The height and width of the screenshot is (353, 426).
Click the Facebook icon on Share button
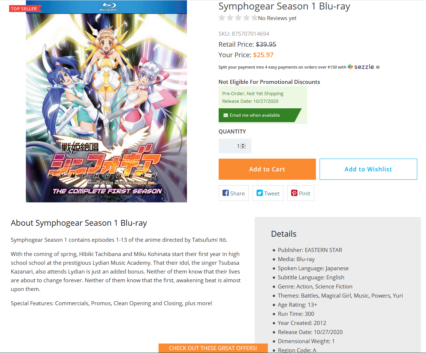pos(226,193)
